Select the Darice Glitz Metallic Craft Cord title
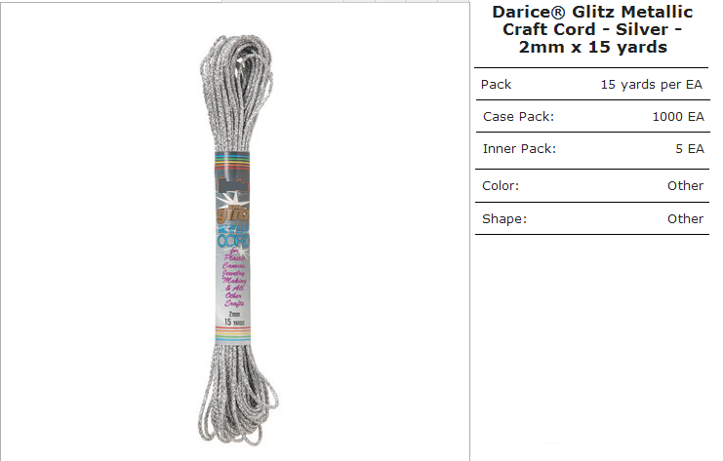 pyautogui.click(x=592, y=29)
